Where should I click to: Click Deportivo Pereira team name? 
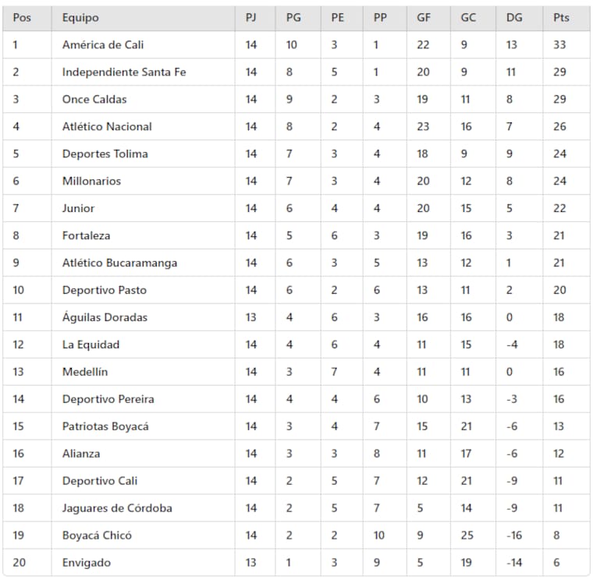[108, 400]
